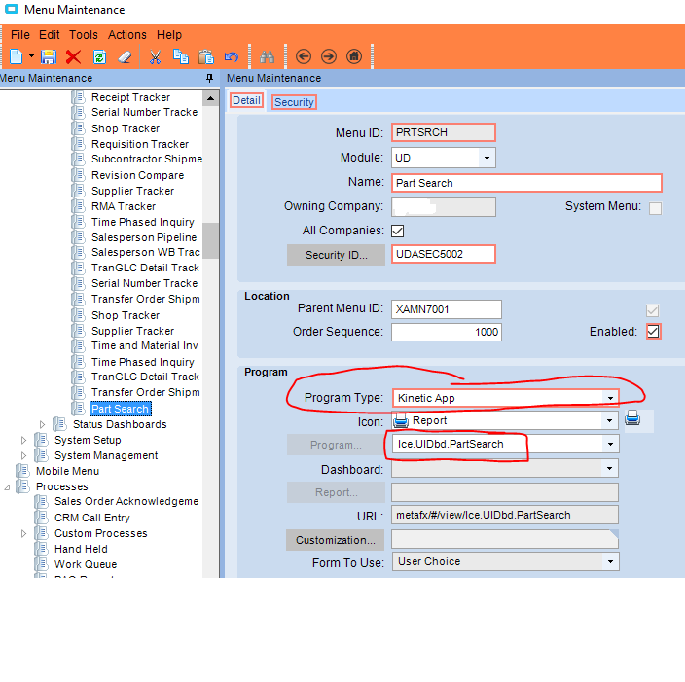685x682 pixels.
Task: Click the Report... button
Action: click(x=336, y=492)
